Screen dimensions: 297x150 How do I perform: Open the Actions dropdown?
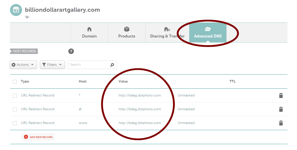click(23, 65)
